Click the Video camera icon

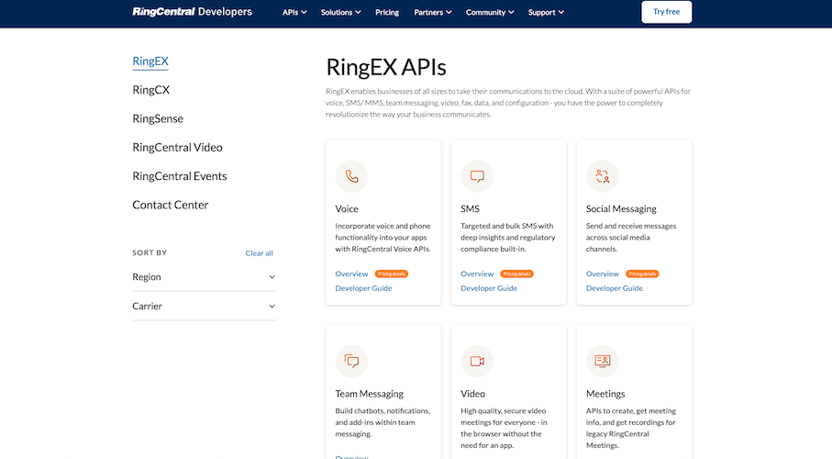477,361
